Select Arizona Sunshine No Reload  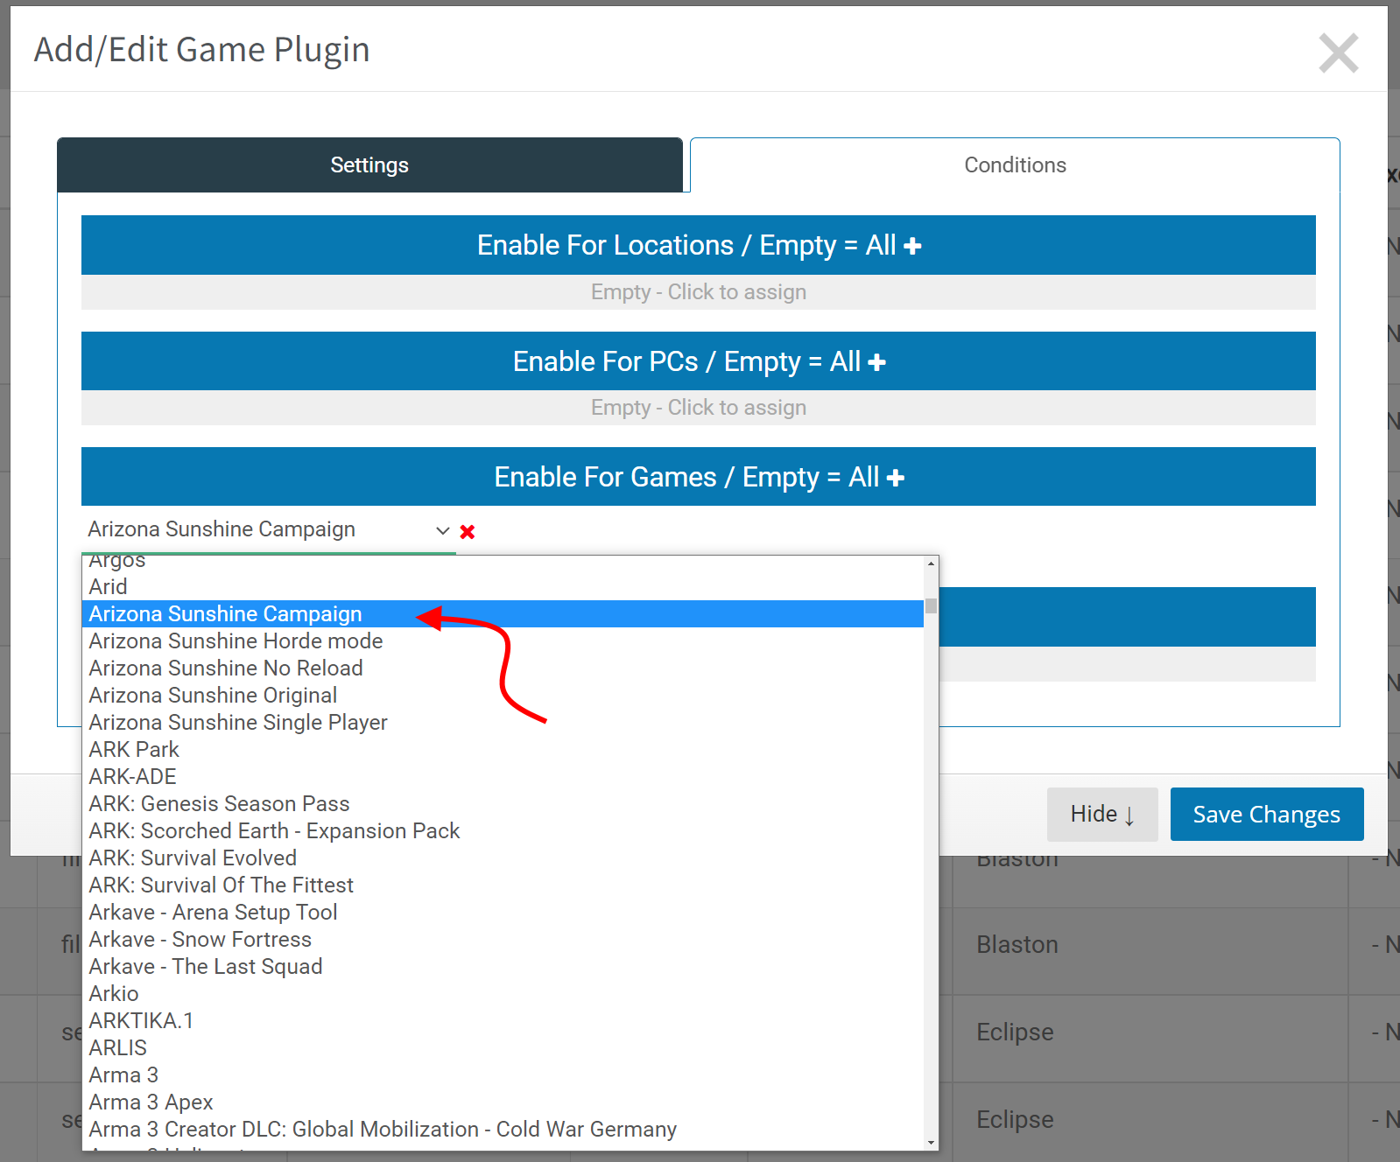[x=503, y=668]
